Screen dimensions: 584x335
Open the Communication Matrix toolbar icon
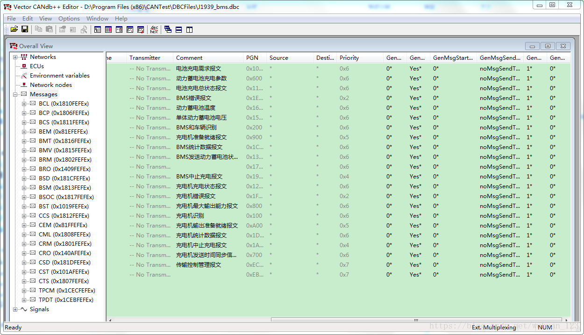tap(108, 29)
